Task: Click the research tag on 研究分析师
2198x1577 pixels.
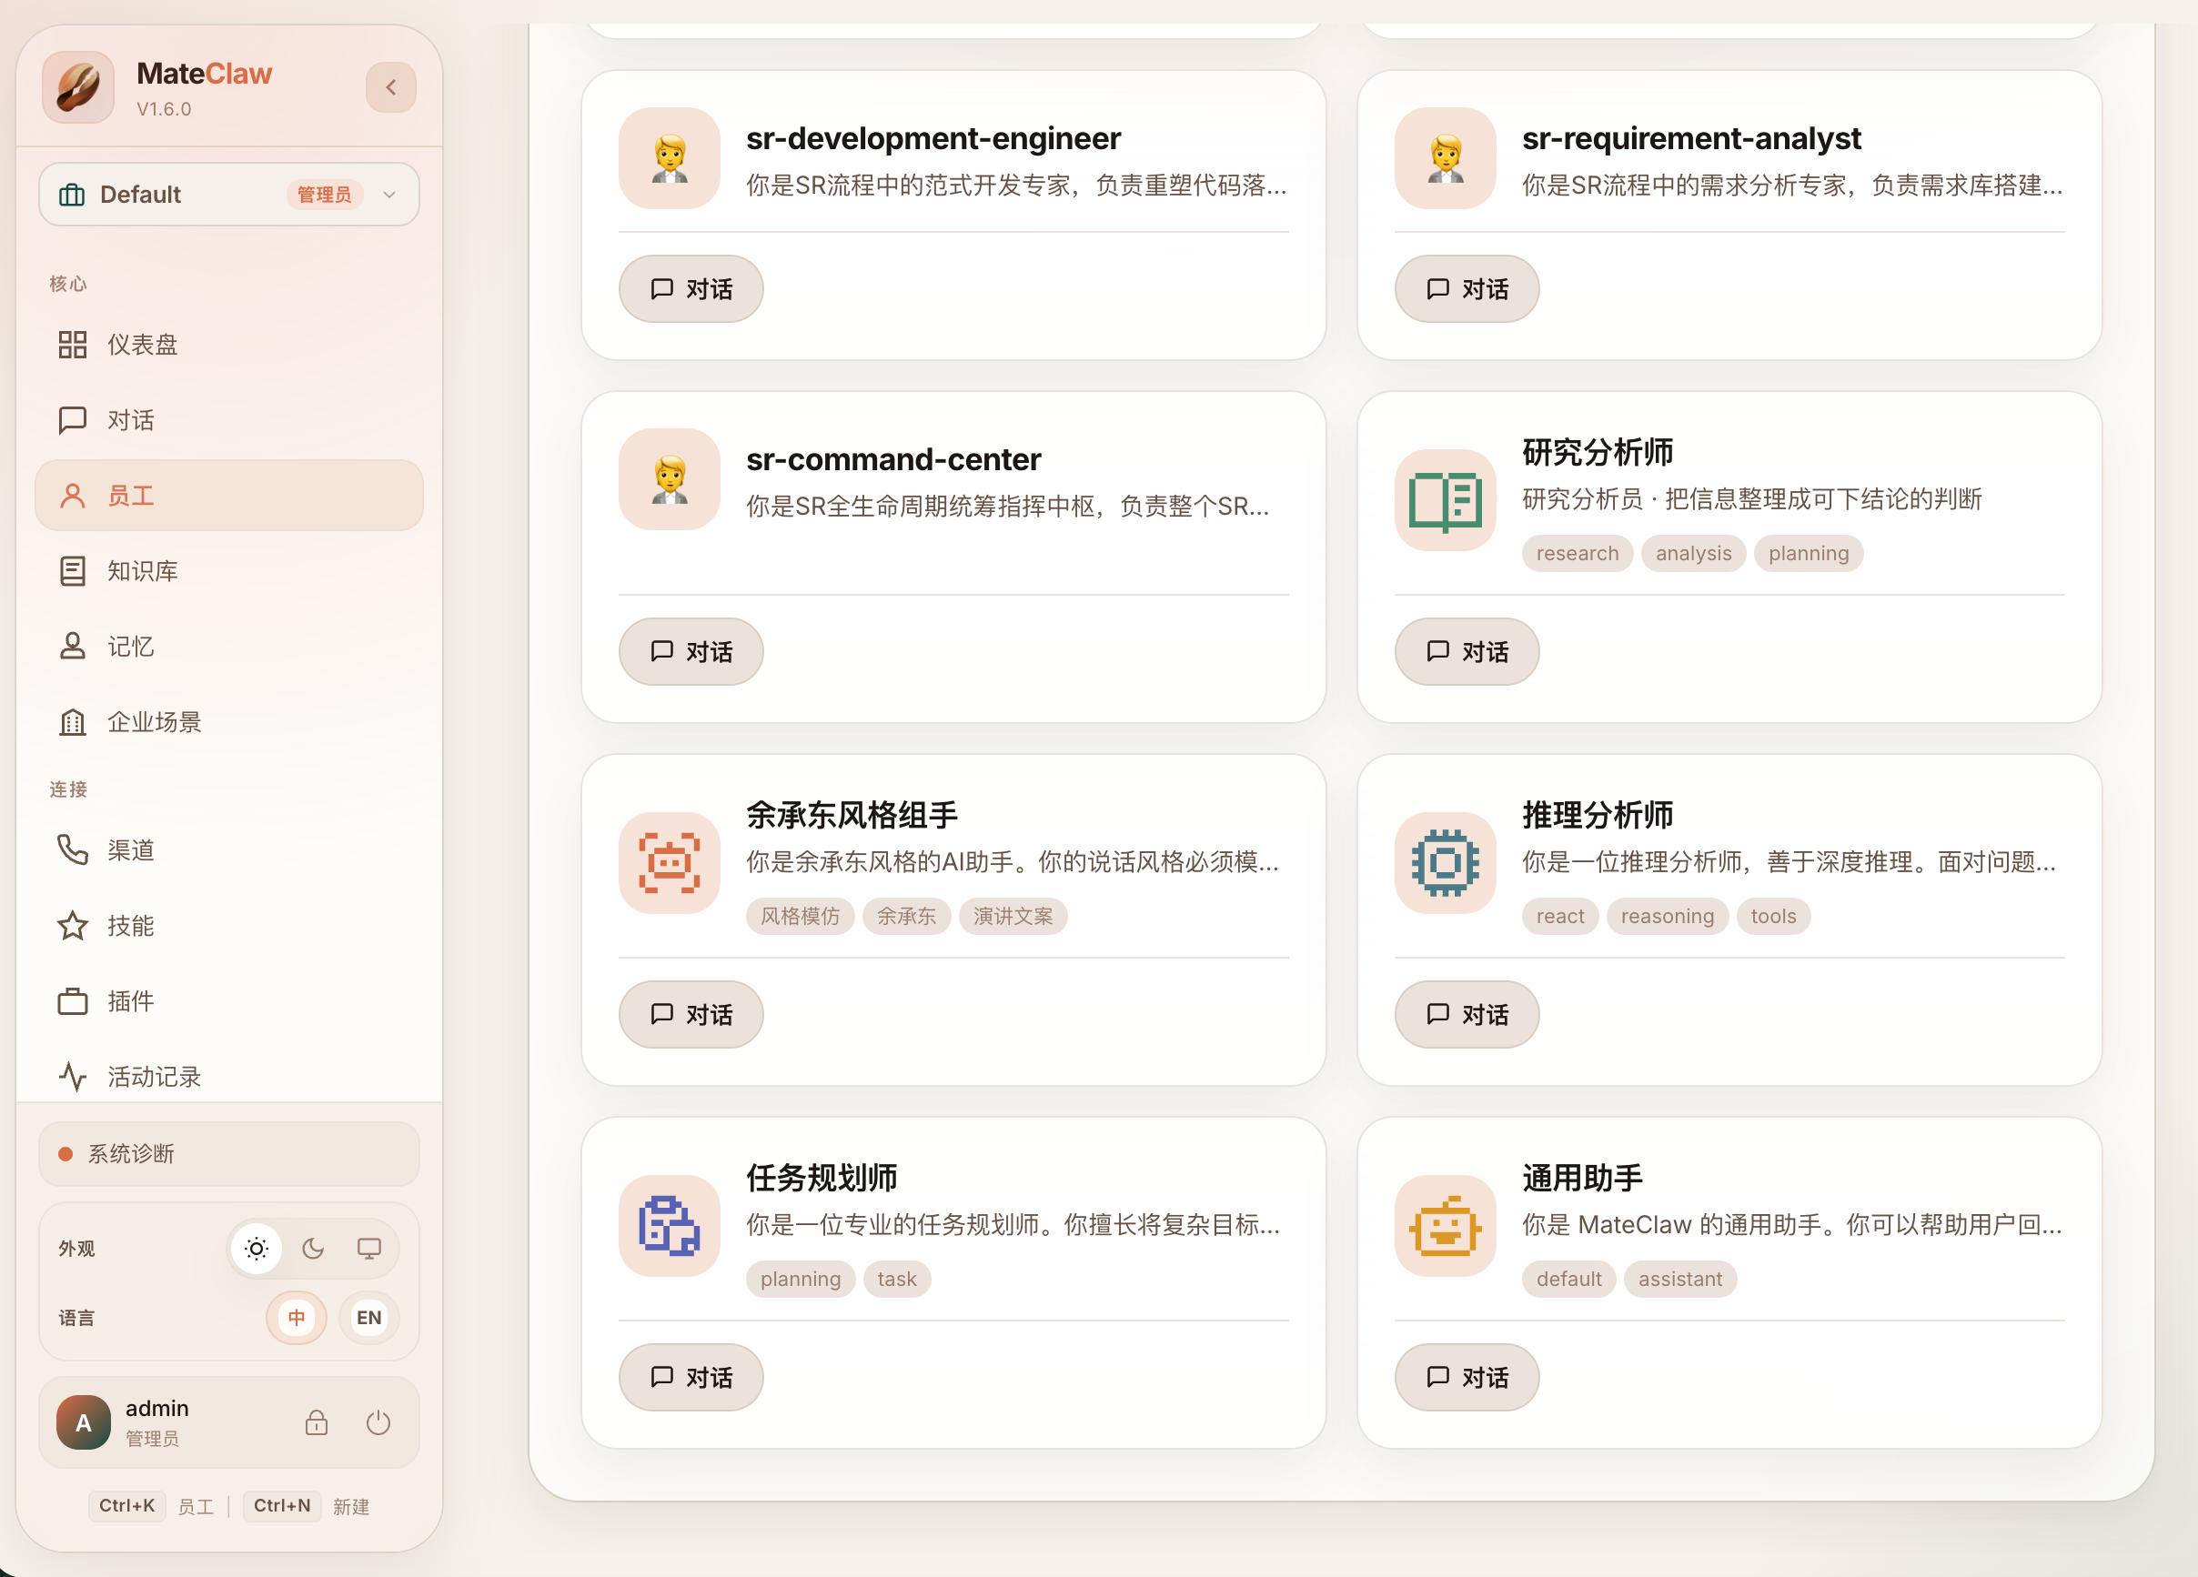Action: 1578,553
